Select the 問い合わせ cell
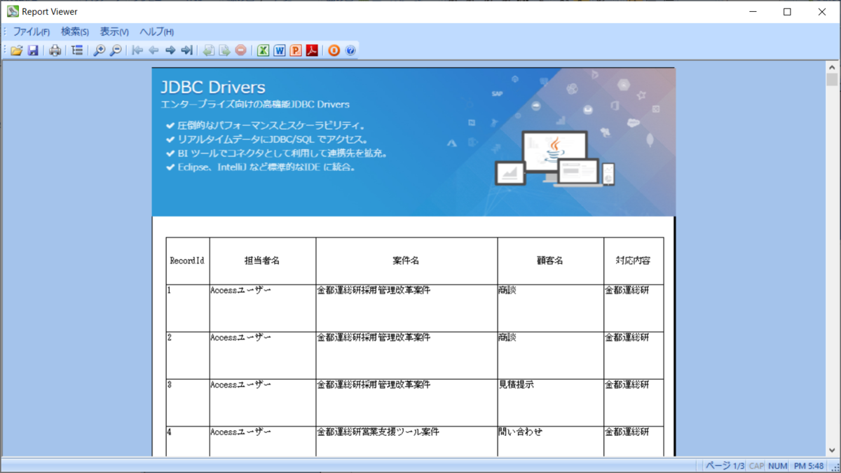841x473 pixels. click(550, 441)
